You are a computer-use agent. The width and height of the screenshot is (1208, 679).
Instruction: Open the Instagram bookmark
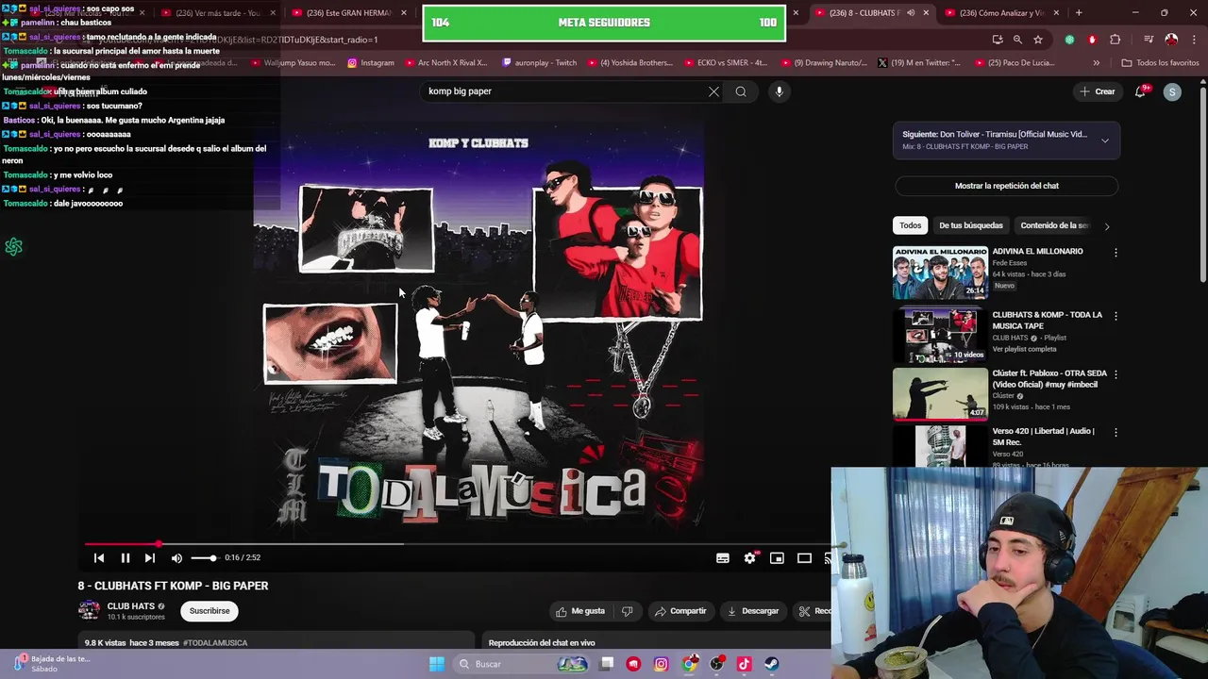pyautogui.click(x=370, y=63)
